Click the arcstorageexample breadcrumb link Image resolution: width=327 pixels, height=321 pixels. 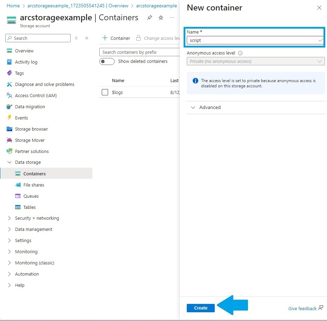click(x=157, y=6)
